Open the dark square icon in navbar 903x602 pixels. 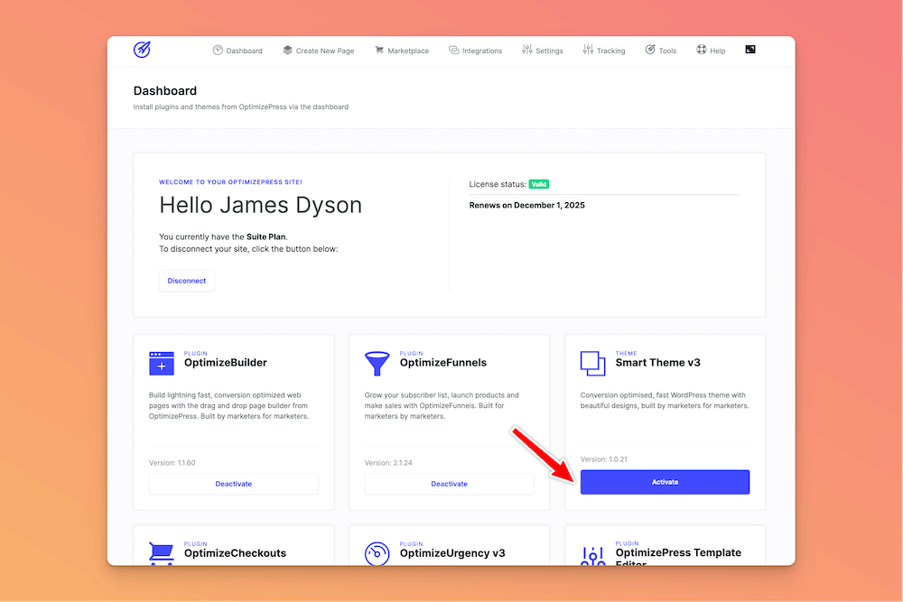750,50
